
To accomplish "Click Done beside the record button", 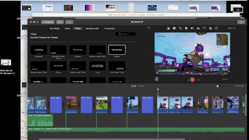I will [x=225, y=79].
